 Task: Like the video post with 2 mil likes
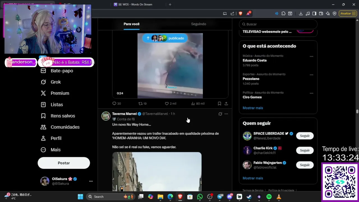tap(171, 104)
